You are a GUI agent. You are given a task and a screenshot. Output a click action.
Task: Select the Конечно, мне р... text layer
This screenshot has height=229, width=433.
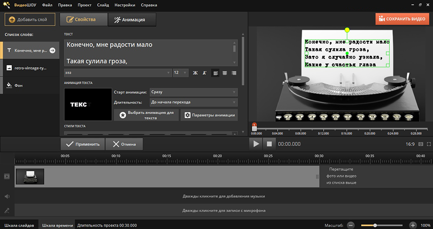point(29,51)
